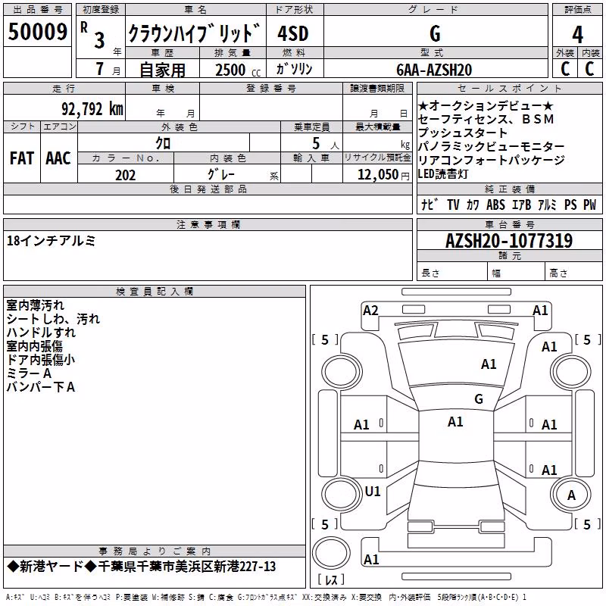
Task: Click yard address 千葉県千葉市美浜区新港227-13
Action: (x=187, y=567)
